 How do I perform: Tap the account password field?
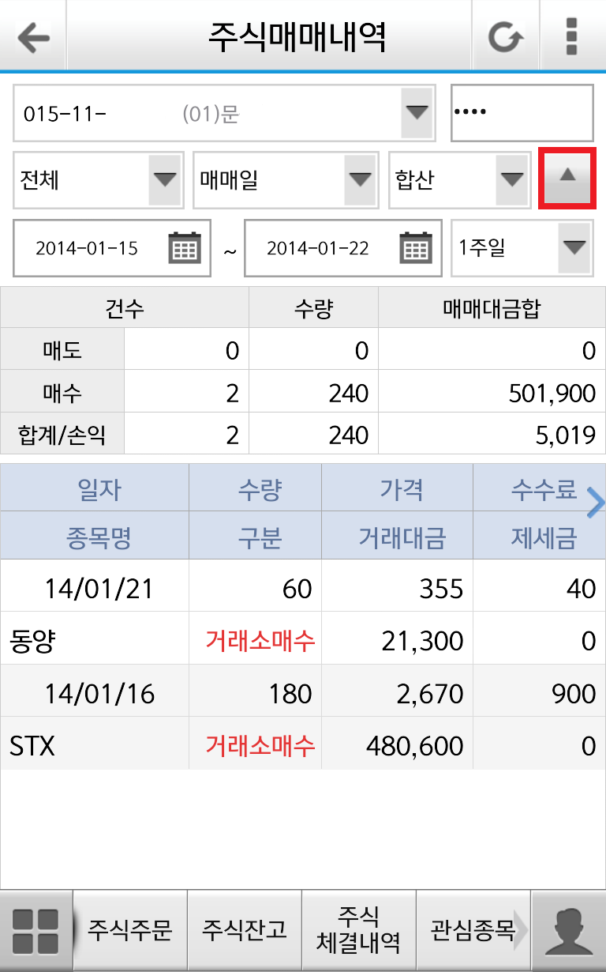[x=522, y=113]
